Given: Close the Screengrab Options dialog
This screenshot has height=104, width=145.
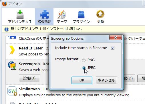Looking at the screenshot, I should coord(116,37).
